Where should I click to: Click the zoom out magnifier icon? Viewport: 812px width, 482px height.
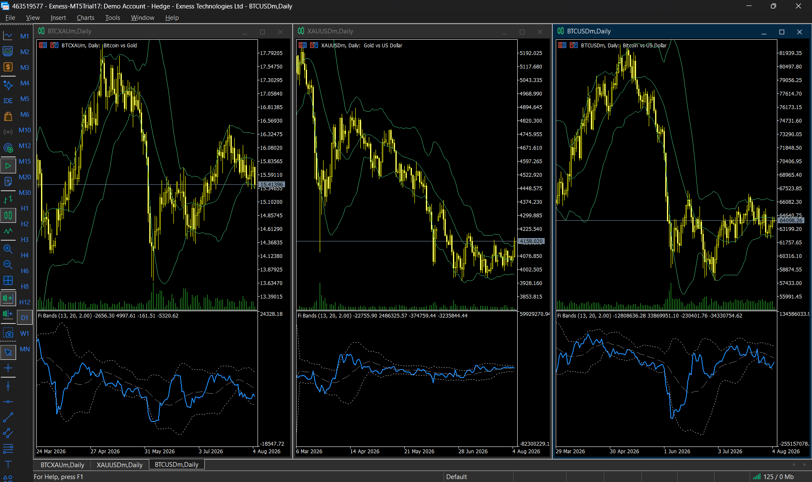click(8, 265)
